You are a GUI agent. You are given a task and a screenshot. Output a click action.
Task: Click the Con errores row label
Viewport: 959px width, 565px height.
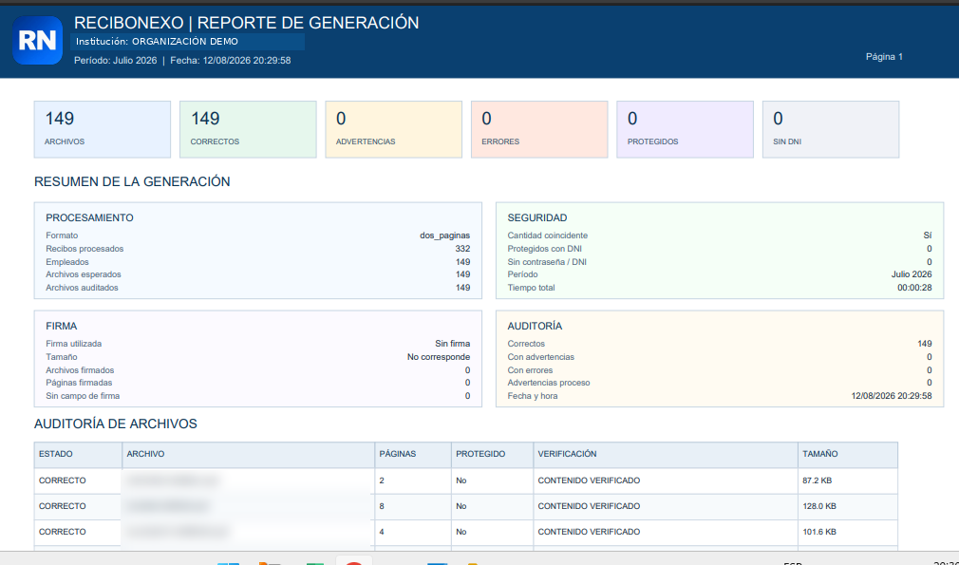coord(530,370)
